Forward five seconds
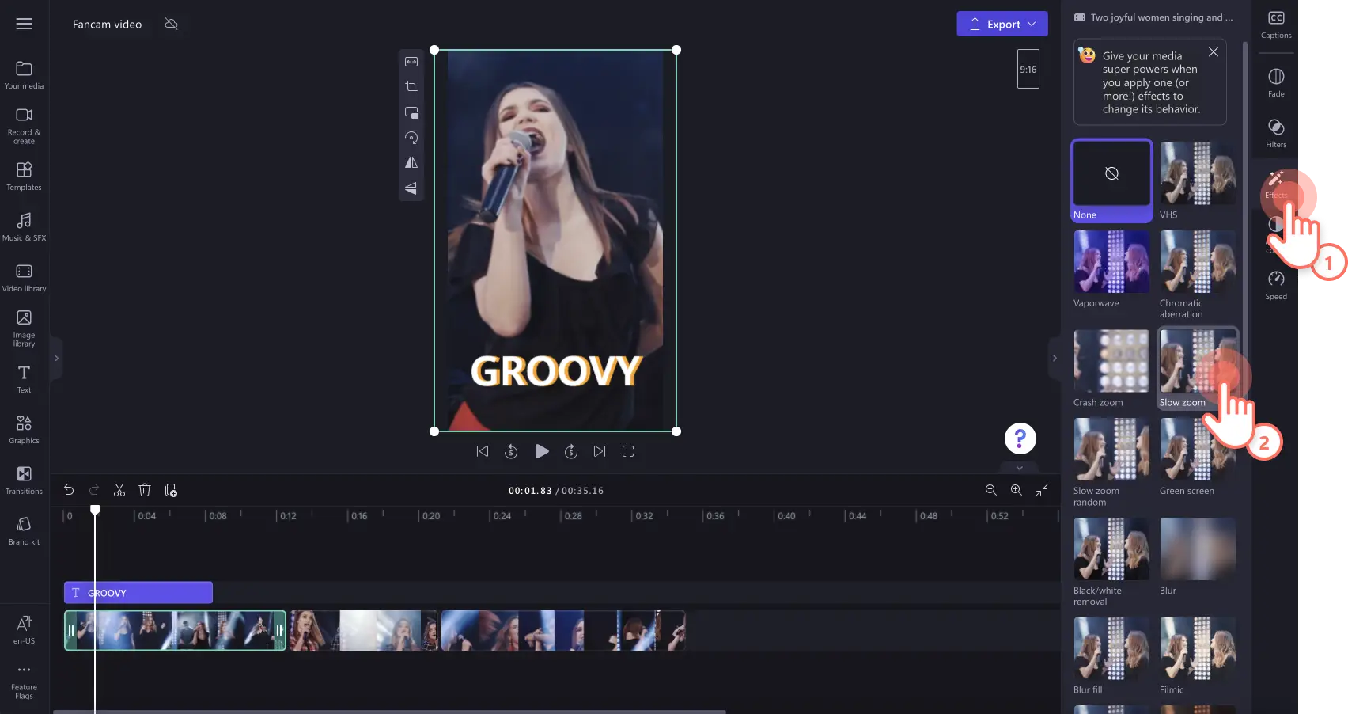Image resolution: width=1348 pixels, height=714 pixels. click(571, 451)
